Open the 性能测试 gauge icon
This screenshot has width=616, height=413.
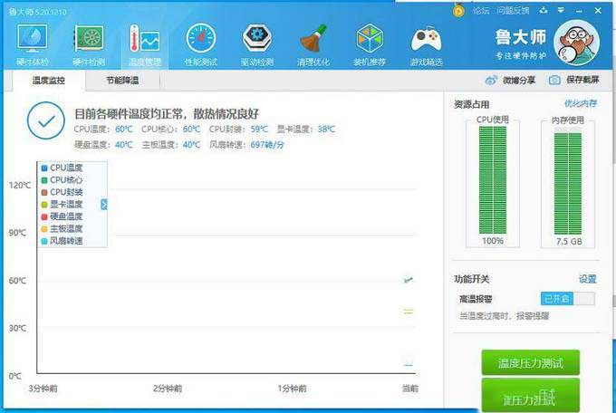(x=201, y=39)
